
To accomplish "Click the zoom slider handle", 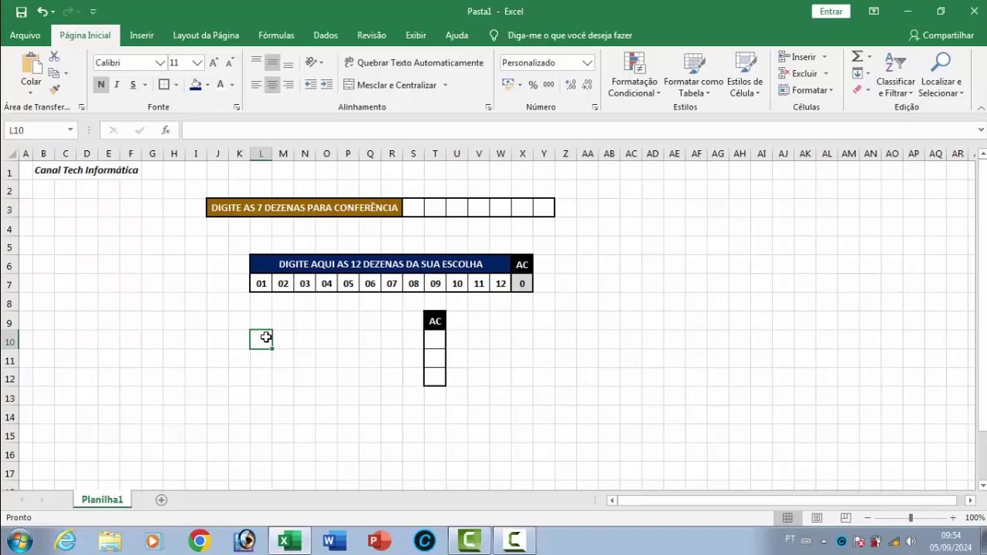I will [911, 518].
